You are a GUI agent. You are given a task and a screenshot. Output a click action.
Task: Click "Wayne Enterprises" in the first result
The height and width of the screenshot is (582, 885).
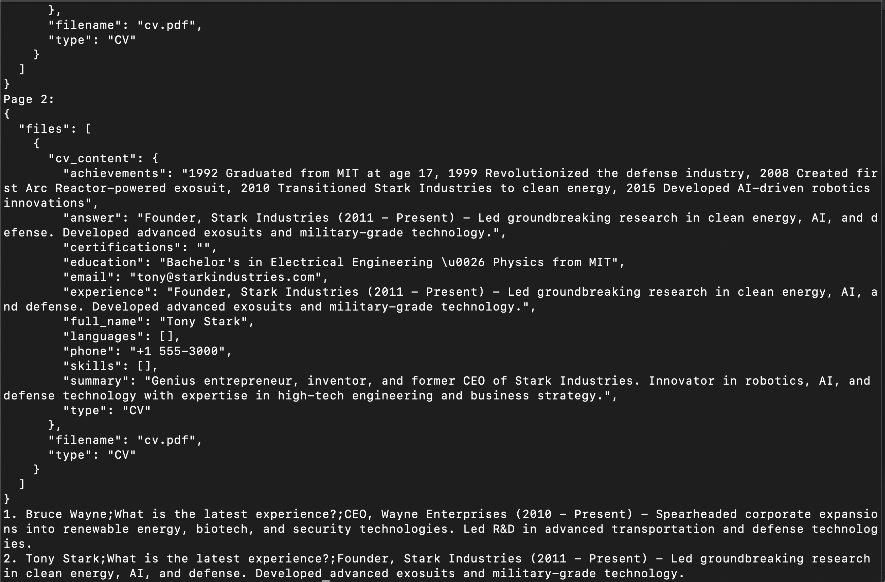tap(444, 514)
